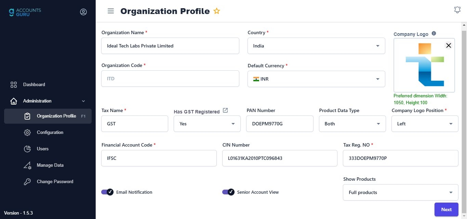
Task: Click the Organization Code input field
Action: coord(170,79)
